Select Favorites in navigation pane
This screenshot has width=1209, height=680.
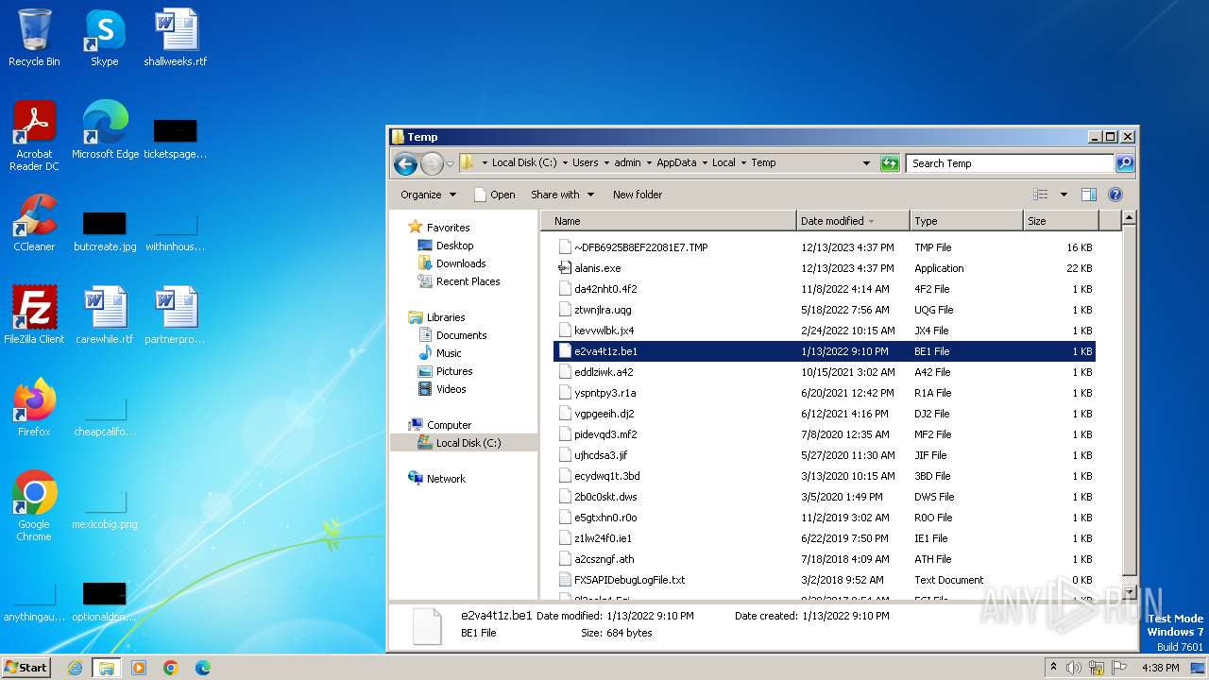(439, 228)
